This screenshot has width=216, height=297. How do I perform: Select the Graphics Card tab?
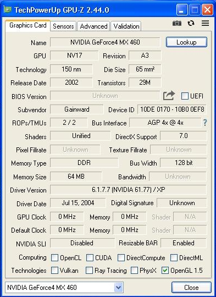[x=28, y=25]
